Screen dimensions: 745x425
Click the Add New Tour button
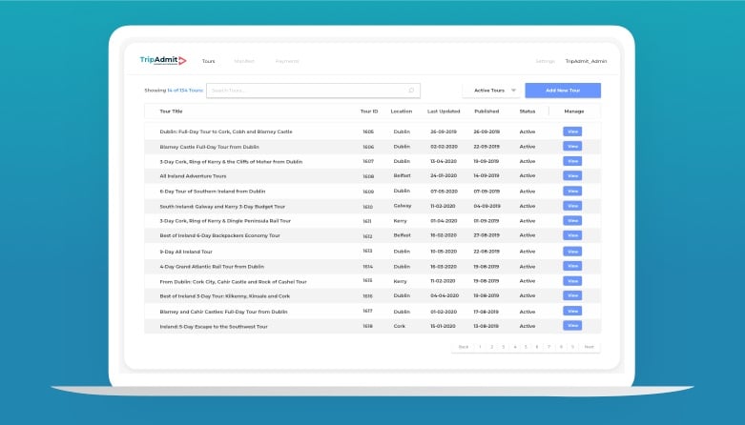[563, 91]
